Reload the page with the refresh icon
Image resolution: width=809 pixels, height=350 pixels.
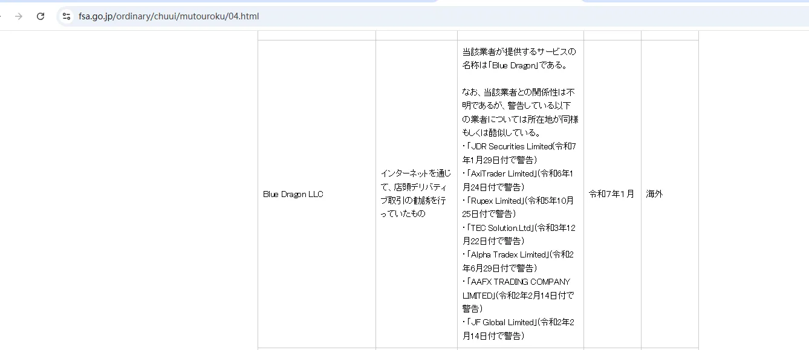pos(41,16)
